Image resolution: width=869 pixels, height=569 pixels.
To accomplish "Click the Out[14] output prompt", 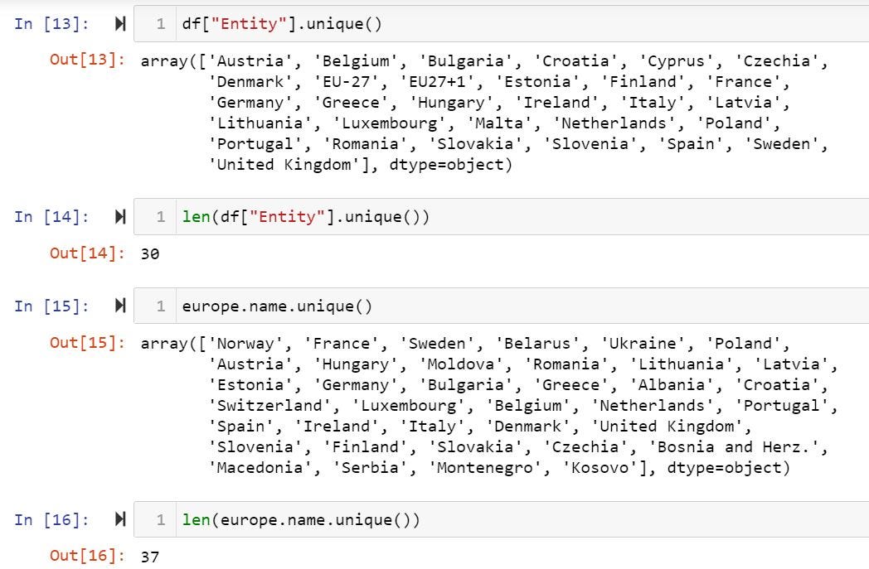I will click(88, 253).
